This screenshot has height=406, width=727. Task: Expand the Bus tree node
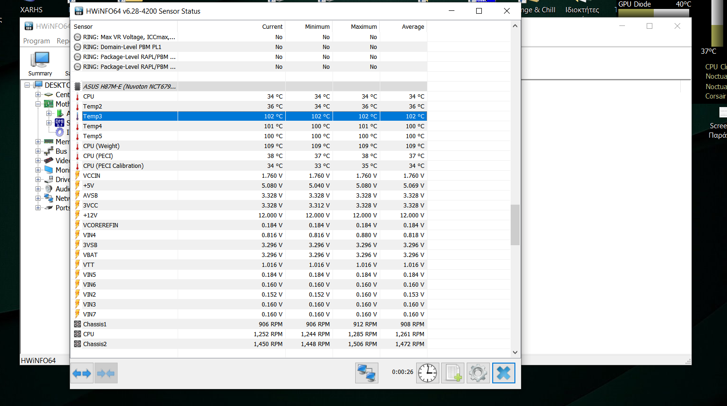[x=38, y=151]
